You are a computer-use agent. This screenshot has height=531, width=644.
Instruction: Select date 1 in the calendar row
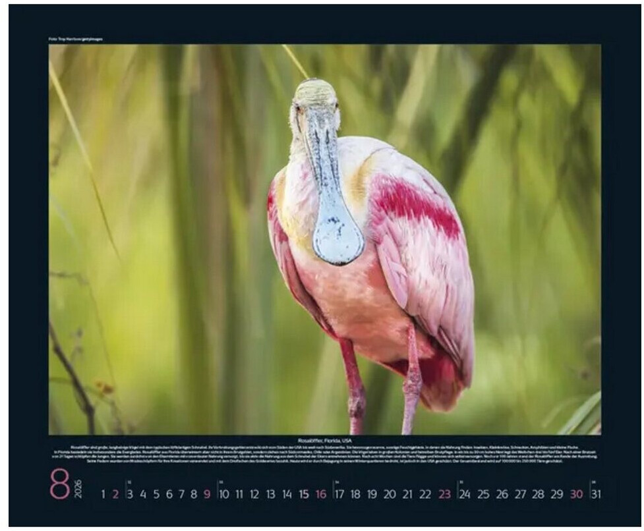[103, 494]
